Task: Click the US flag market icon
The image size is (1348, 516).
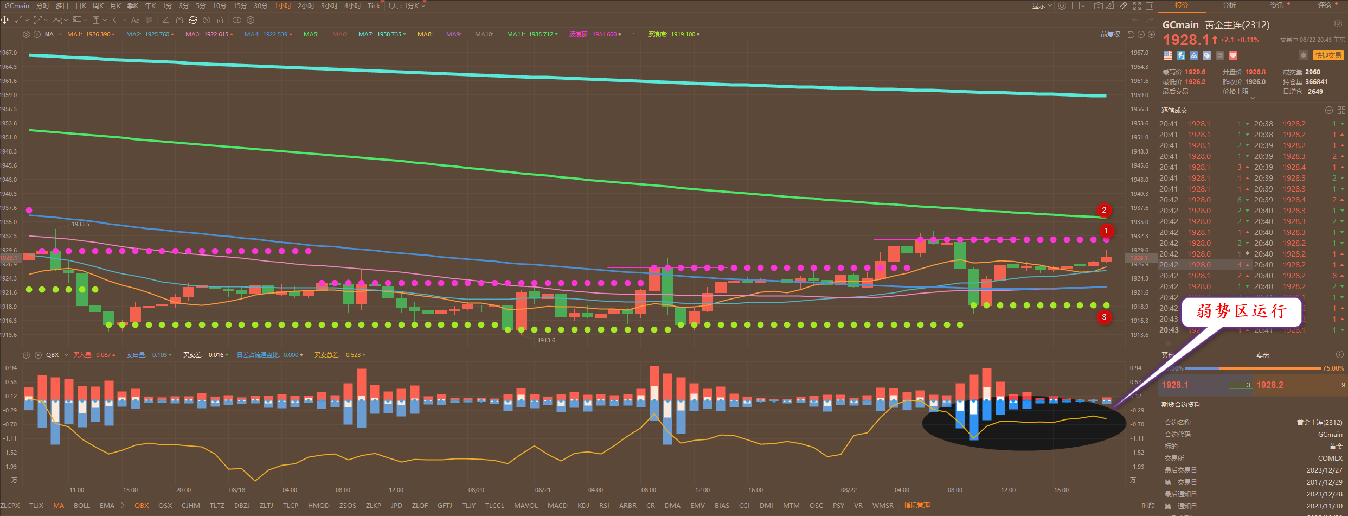Action: click(x=1167, y=55)
